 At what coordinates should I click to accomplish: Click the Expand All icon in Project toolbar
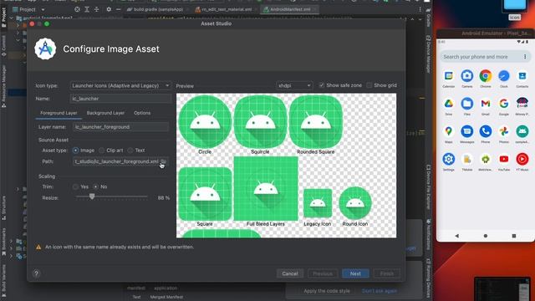point(87,9)
